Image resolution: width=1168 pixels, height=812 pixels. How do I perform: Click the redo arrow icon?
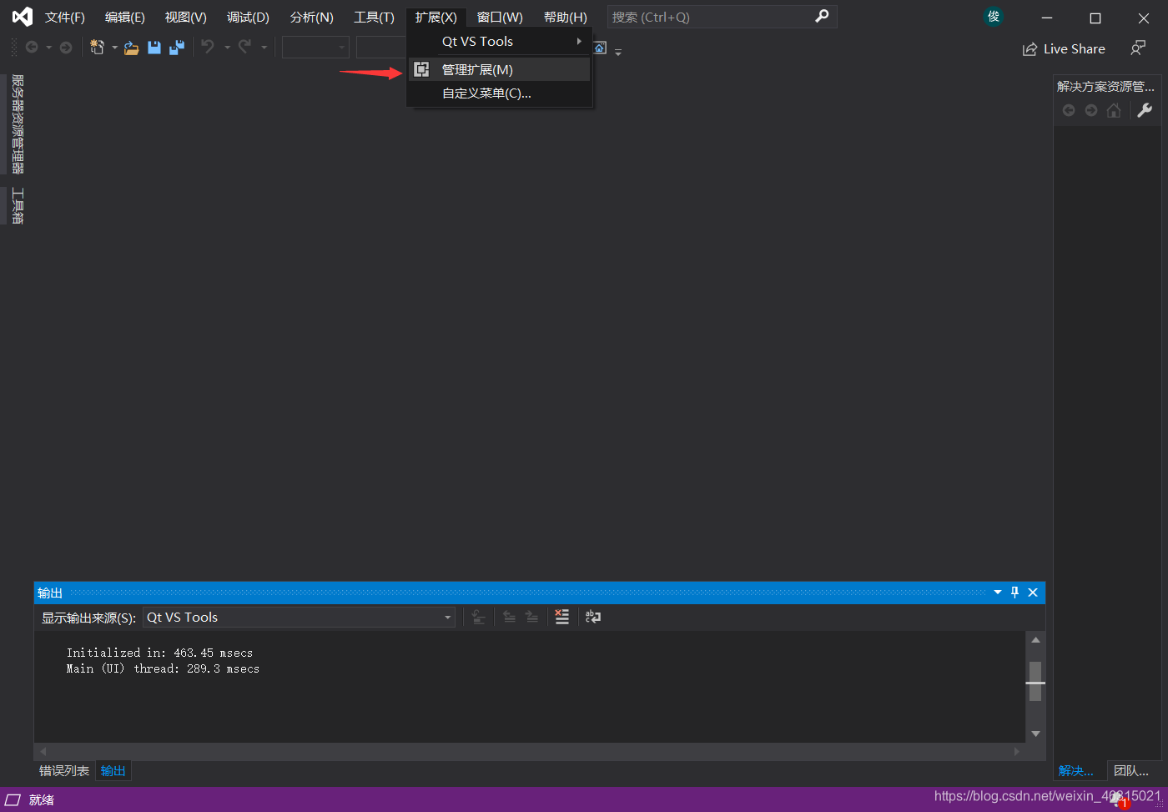244,48
